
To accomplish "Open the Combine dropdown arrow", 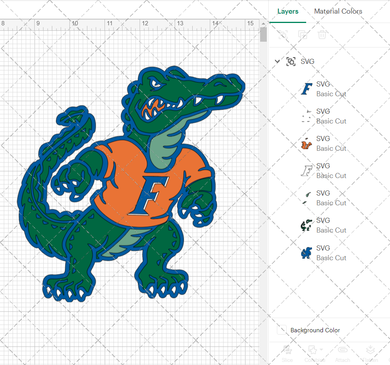I will click(321, 349).
